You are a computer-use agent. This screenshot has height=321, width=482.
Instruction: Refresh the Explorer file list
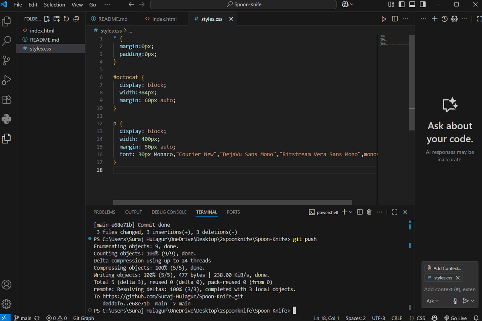[x=66, y=19]
